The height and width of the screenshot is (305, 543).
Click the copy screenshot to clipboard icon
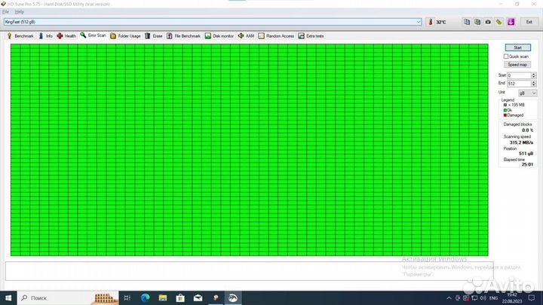click(477, 22)
